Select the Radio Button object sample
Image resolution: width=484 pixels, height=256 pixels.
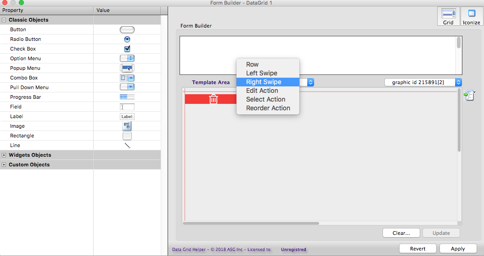pyautogui.click(x=127, y=40)
